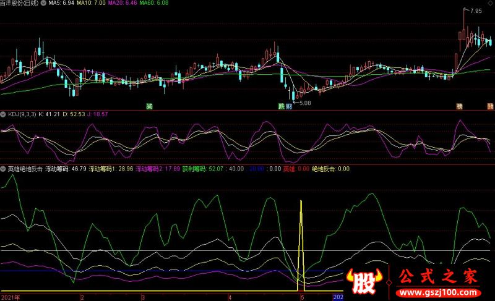Click the J: 18.57 value
The height and width of the screenshot is (301, 495).
point(98,114)
